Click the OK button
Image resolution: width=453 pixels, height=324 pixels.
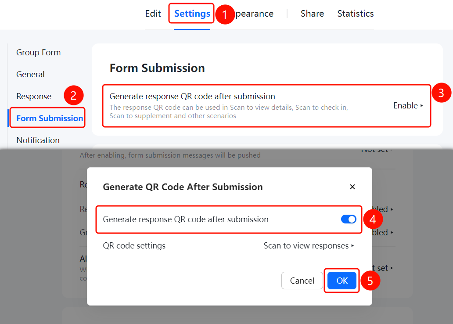coord(342,281)
